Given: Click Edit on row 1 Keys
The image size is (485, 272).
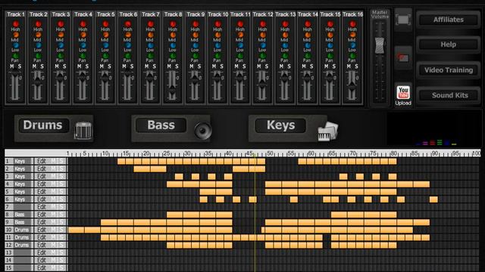Looking at the screenshot, I should pyautogui.click(x=42, y=161).
